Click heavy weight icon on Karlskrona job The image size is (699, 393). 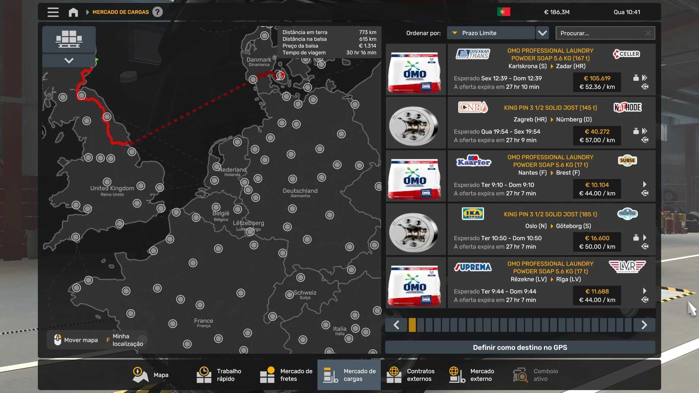pyautogui.click(x=636, y=78)
